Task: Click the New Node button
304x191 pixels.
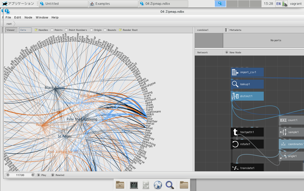Action: click(233, 52)
